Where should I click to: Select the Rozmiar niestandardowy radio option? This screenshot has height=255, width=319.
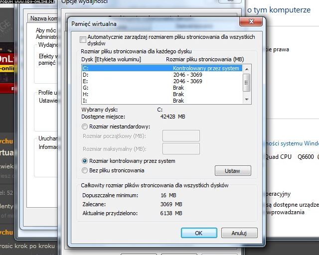[85, 127]
